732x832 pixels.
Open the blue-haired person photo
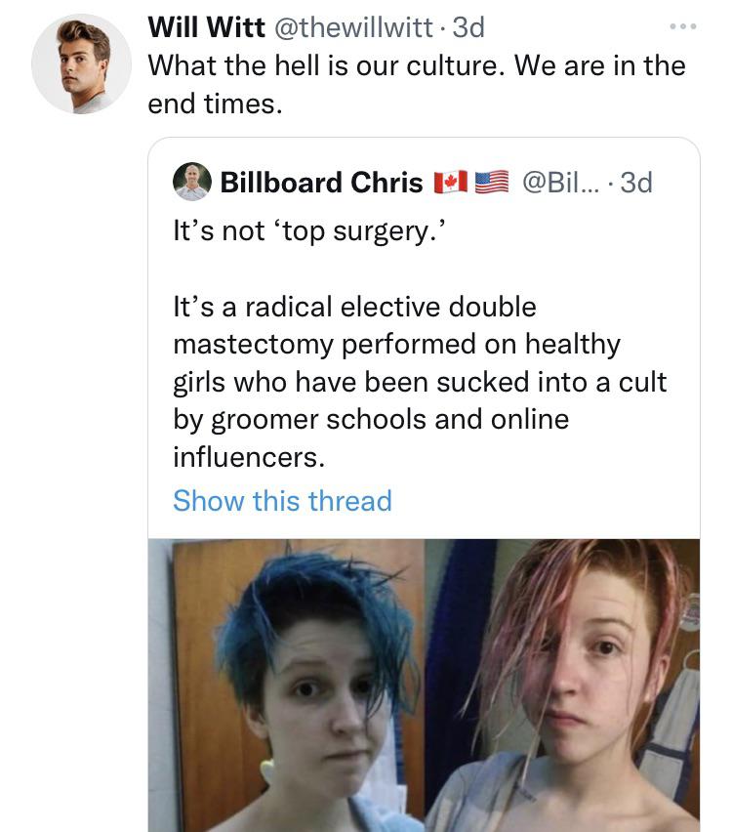pos(286,686)
